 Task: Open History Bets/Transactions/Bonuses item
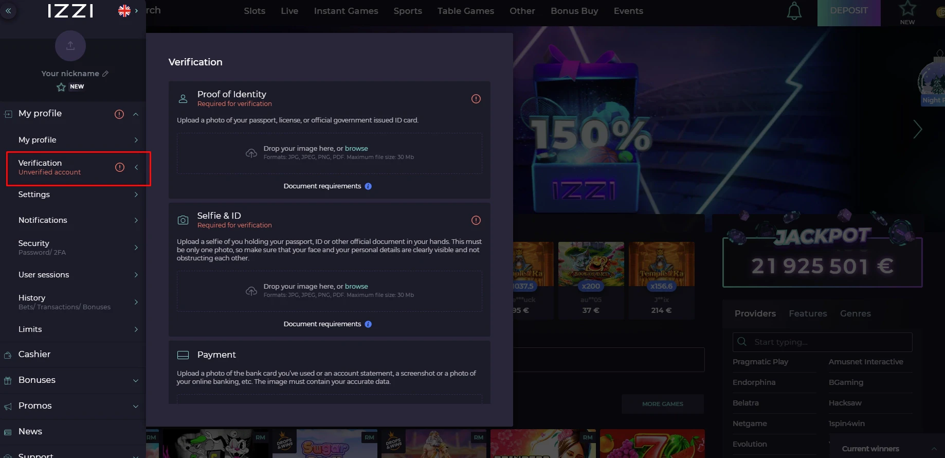tap(73, 302)
